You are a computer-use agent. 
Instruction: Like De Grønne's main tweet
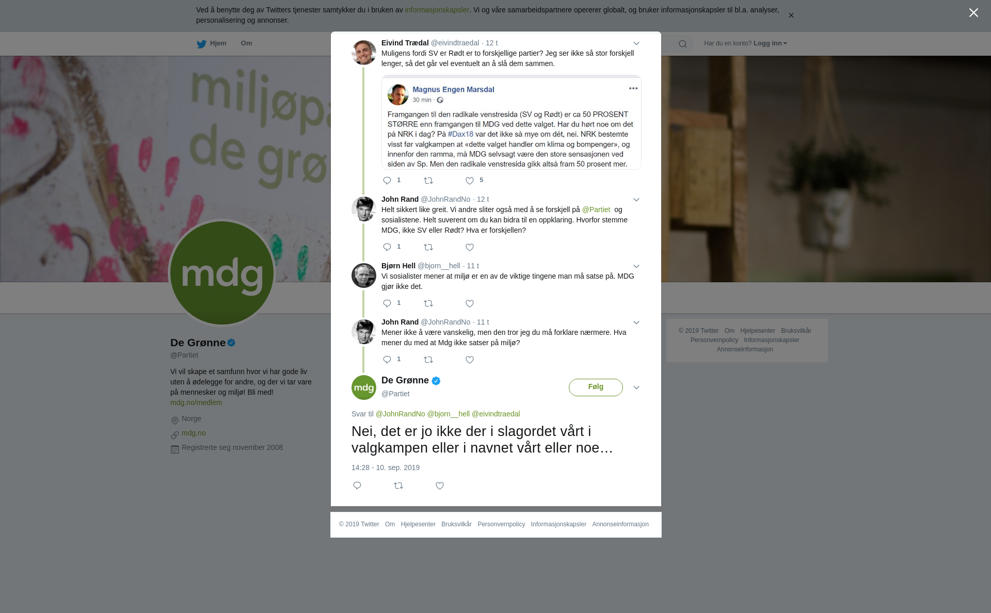[440, 486]
